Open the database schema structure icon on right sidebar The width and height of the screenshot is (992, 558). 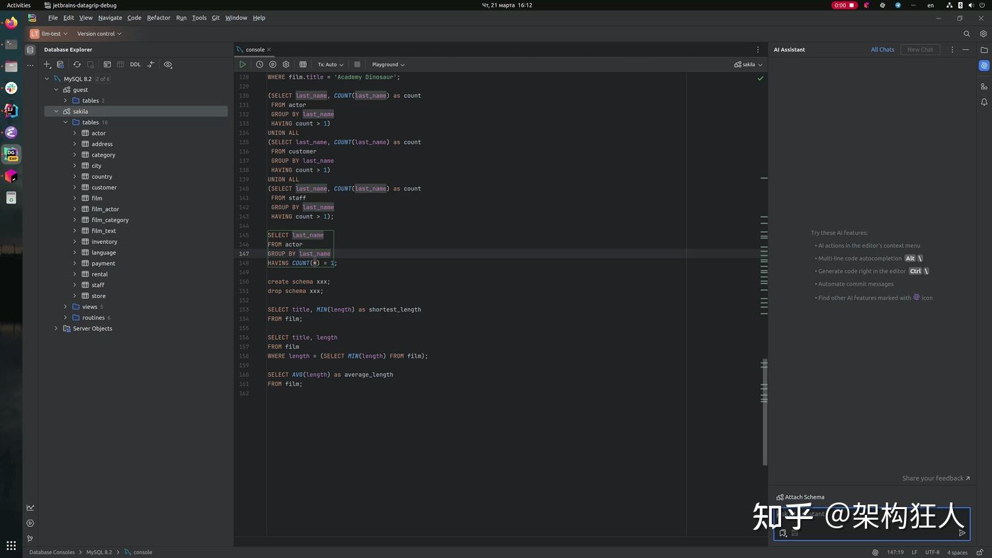click(984, 86)
